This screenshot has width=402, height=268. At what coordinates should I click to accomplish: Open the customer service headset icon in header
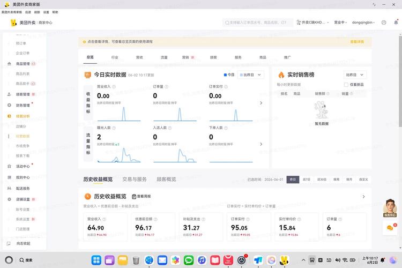384,23
